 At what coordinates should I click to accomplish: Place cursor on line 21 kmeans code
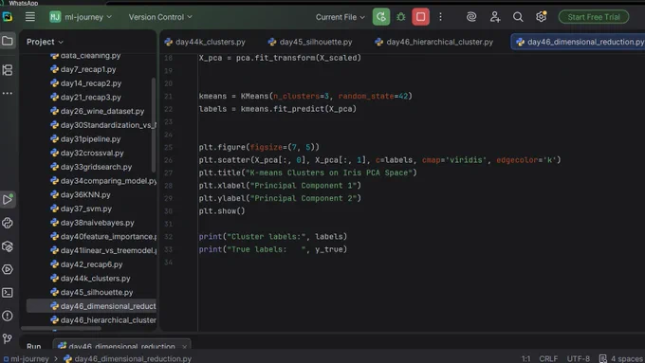(x=305, y=96)
